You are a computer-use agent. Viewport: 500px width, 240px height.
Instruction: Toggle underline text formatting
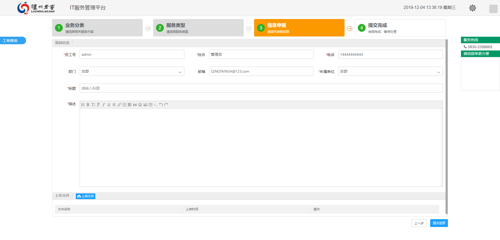tap(109, 105)
